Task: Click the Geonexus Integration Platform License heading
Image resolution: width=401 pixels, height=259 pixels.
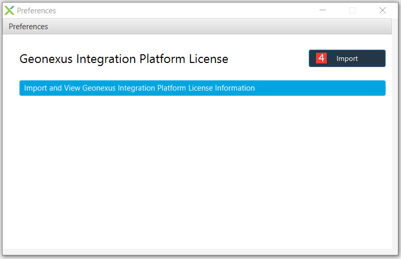Action: [x=124, y=59]
